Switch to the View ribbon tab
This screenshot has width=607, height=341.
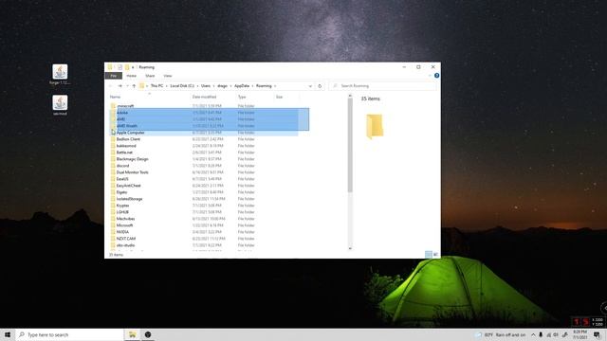coord(168,76)
